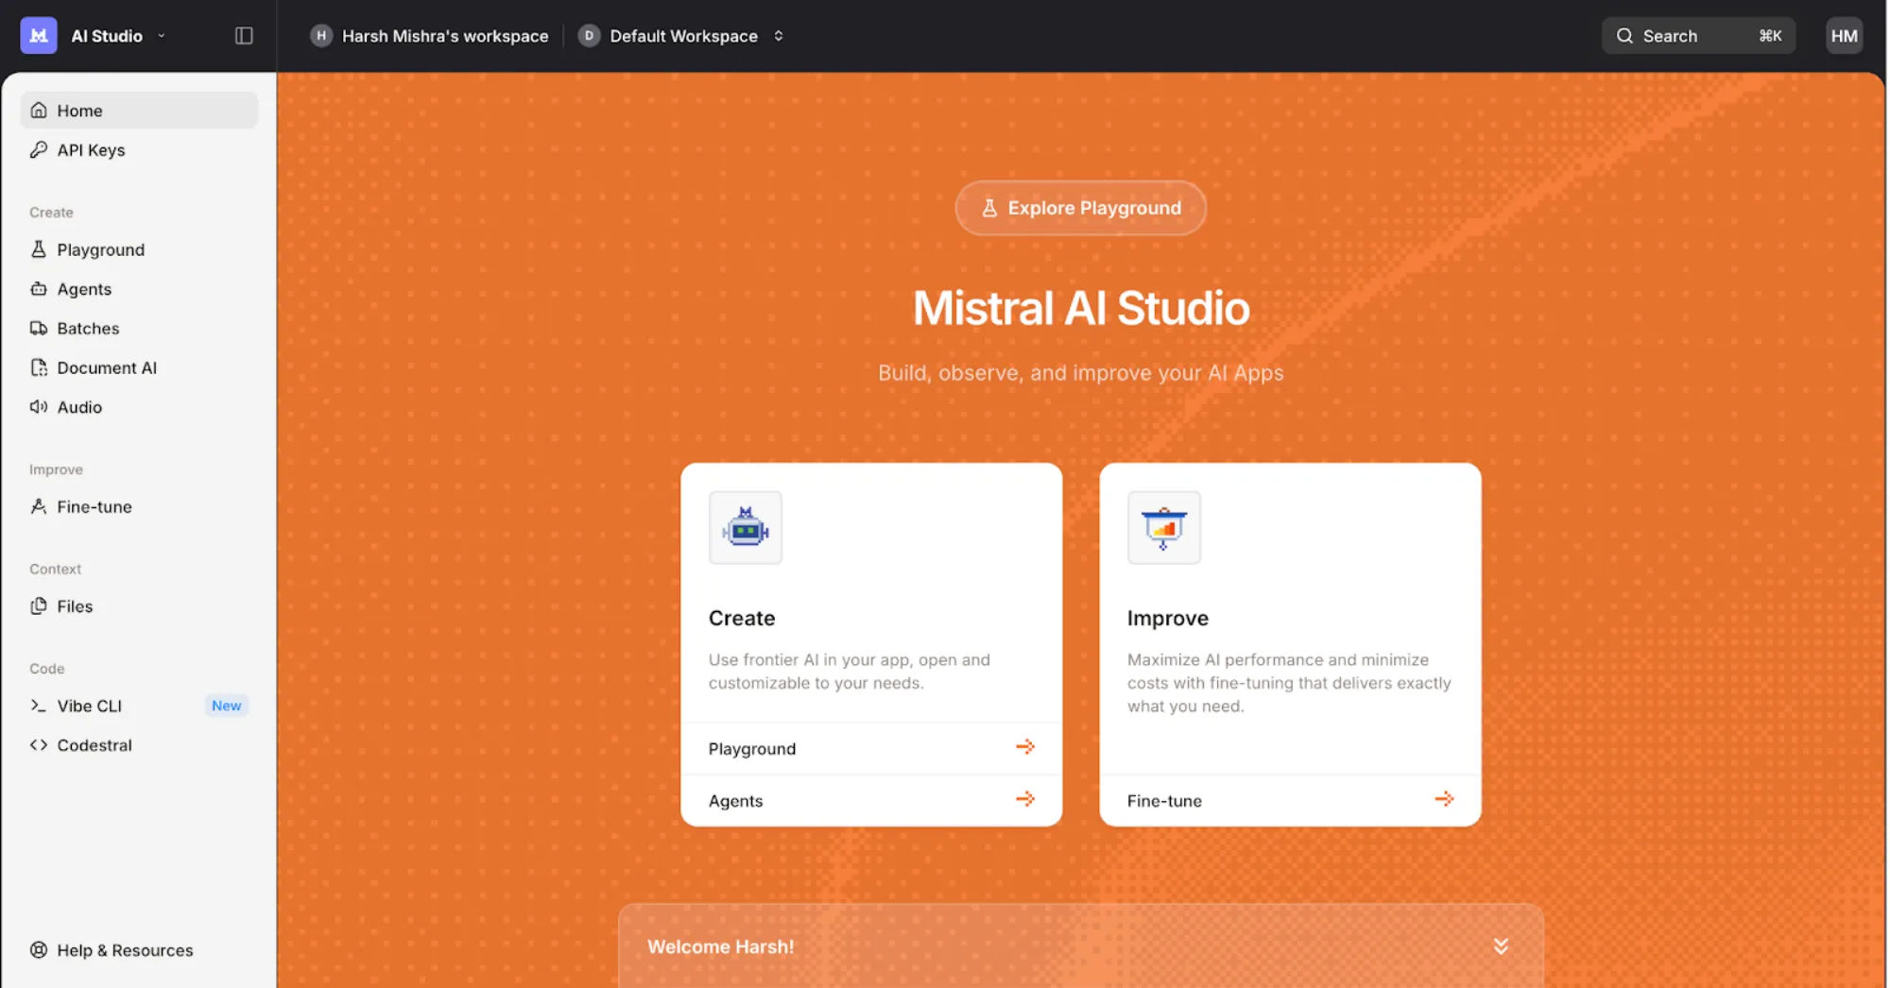Open the Default Workspace switcher
This screenshot has height=988, width=1890.
coord(682,35)
